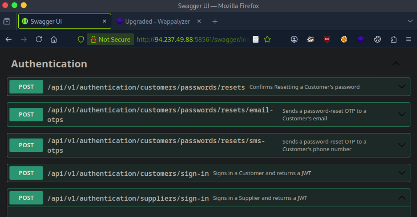Reload the Swagger UI page
The width and height of the screenshot is (417, 217).
(x=39, y=39)
